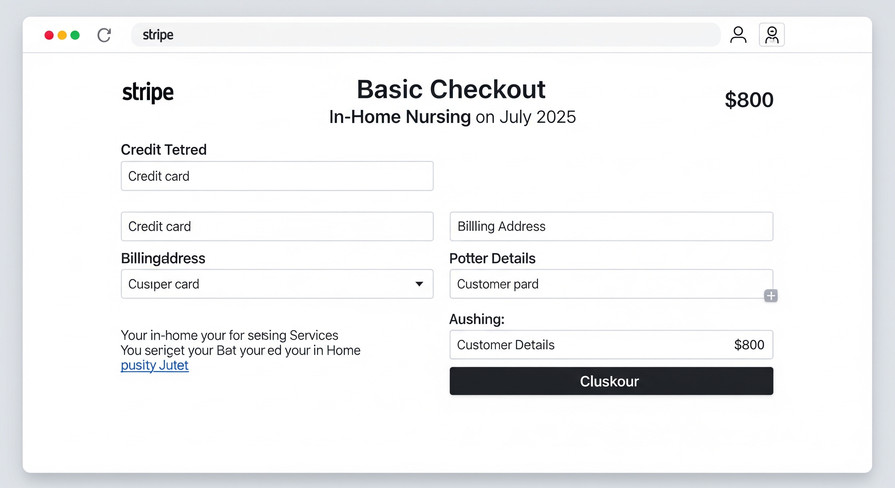Expand the Billingddress selection menu

(277, 284)
